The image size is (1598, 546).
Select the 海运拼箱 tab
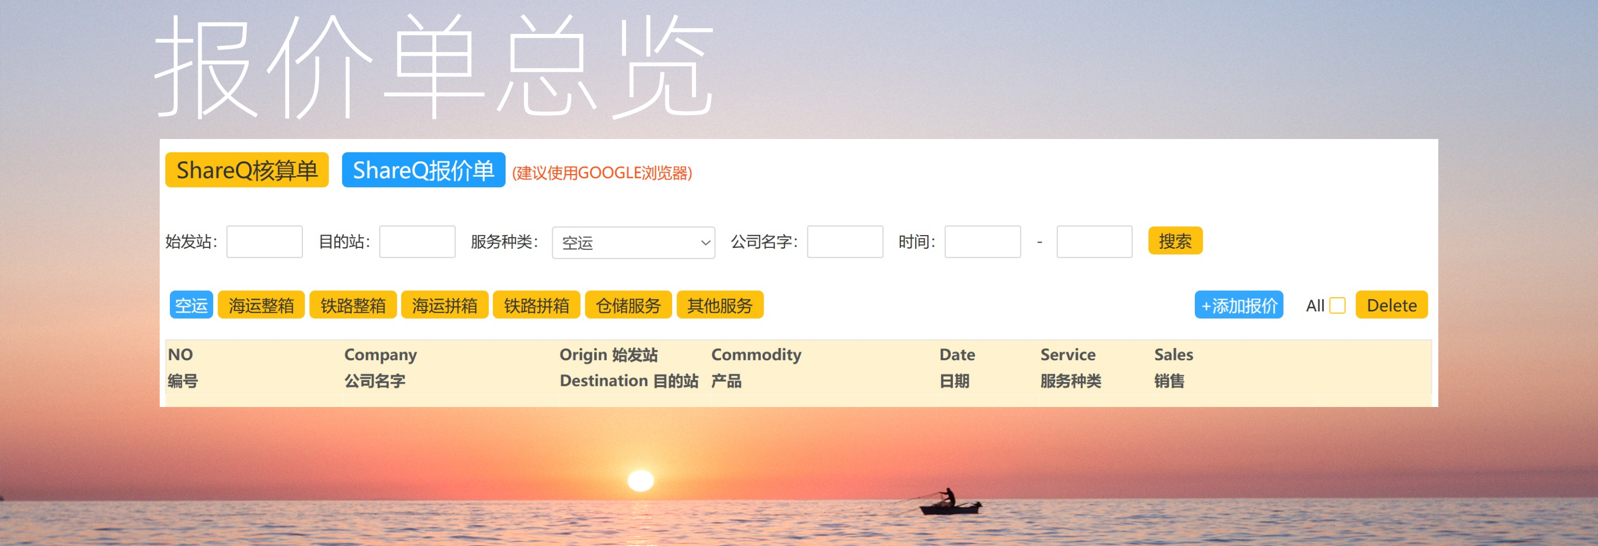pyautogui.click(x=445, y=305)
